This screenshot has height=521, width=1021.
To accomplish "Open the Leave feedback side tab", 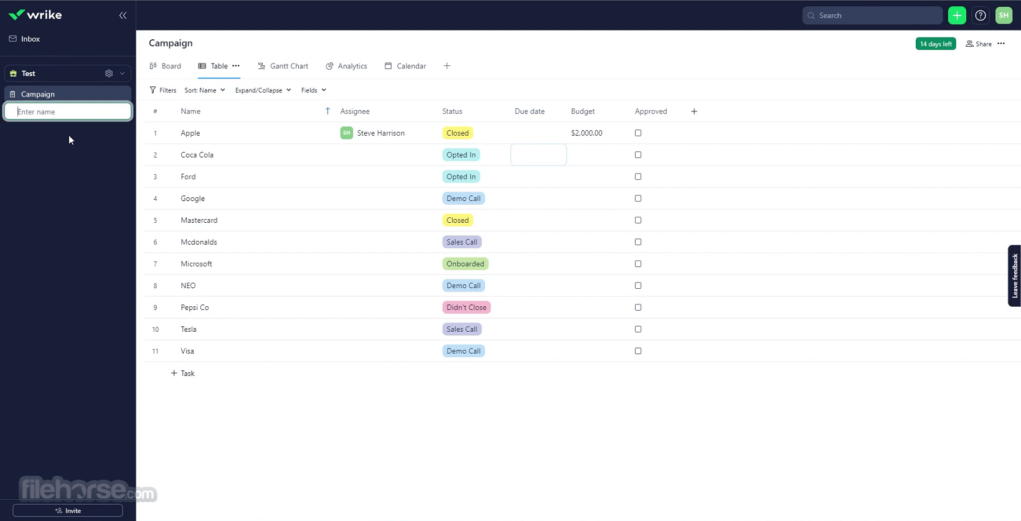I will [x=1014, y=276].
